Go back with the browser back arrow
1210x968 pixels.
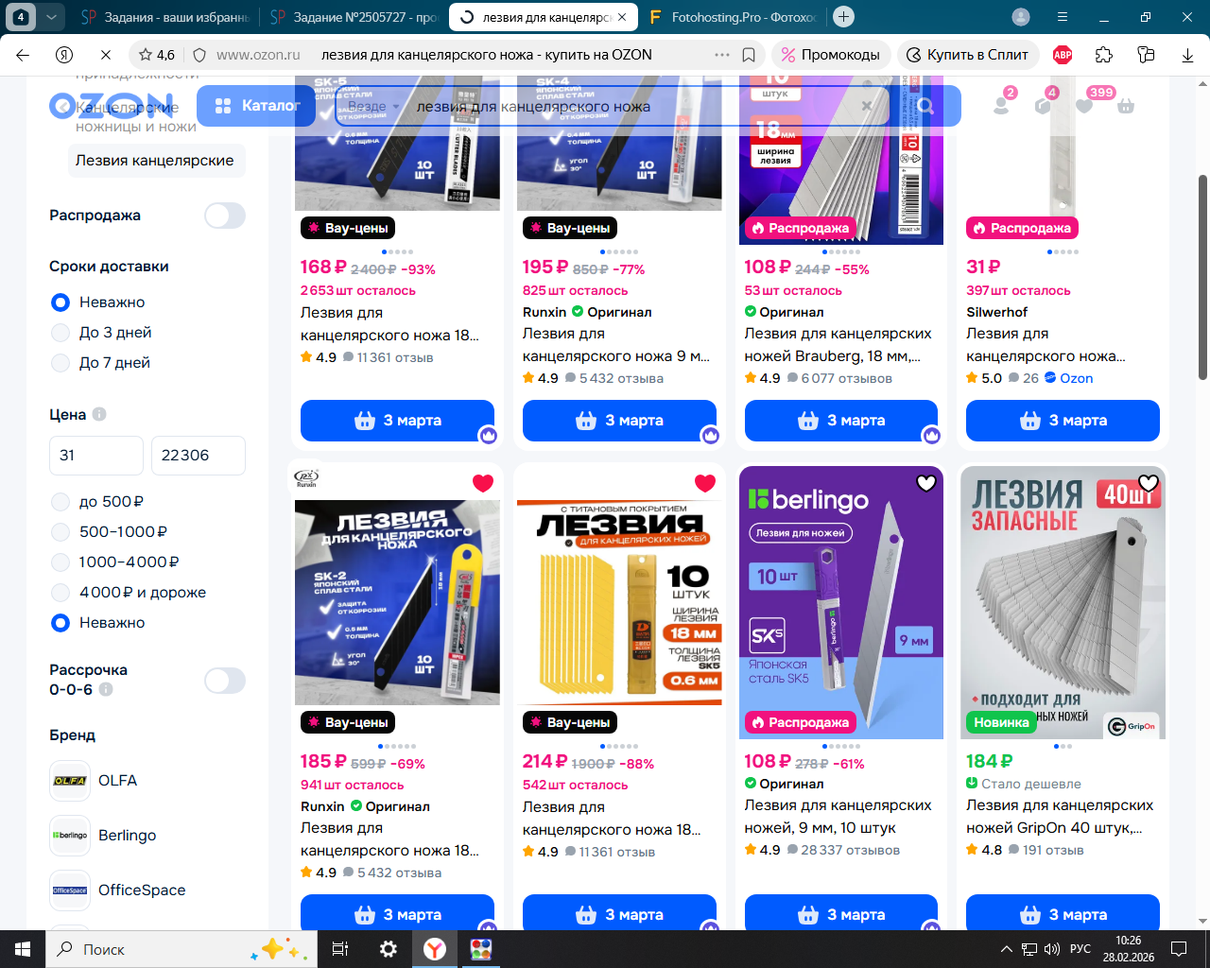[23, 55]
